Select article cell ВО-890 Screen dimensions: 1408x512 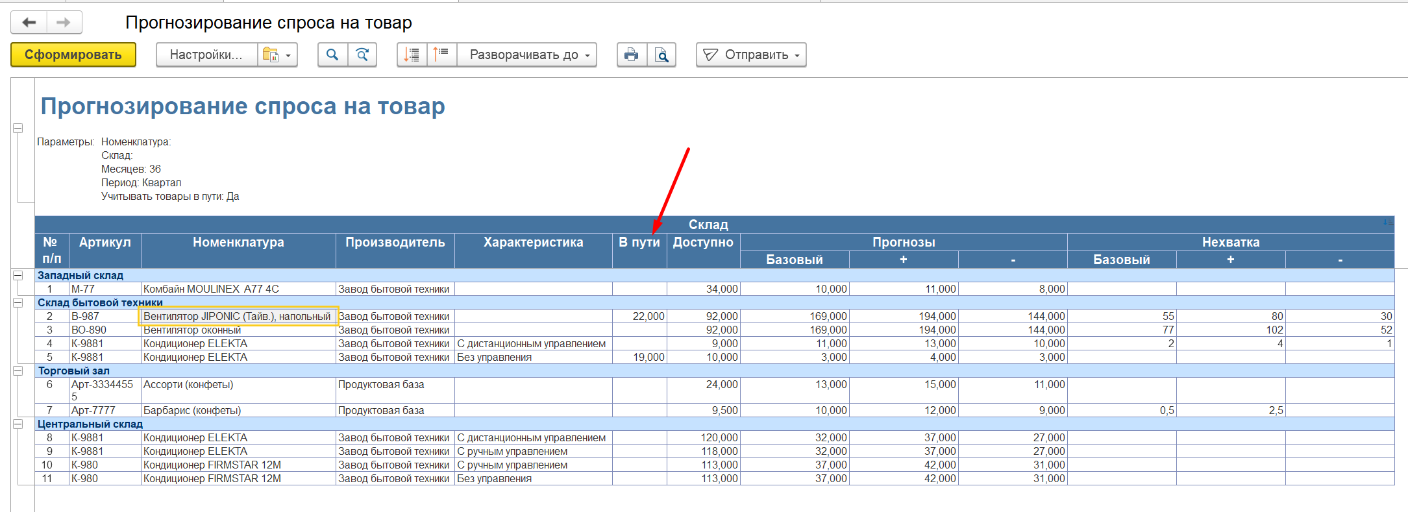click(105, 330)
